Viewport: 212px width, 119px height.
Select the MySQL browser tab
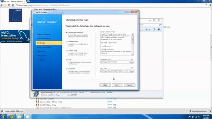tap(13, 1)
